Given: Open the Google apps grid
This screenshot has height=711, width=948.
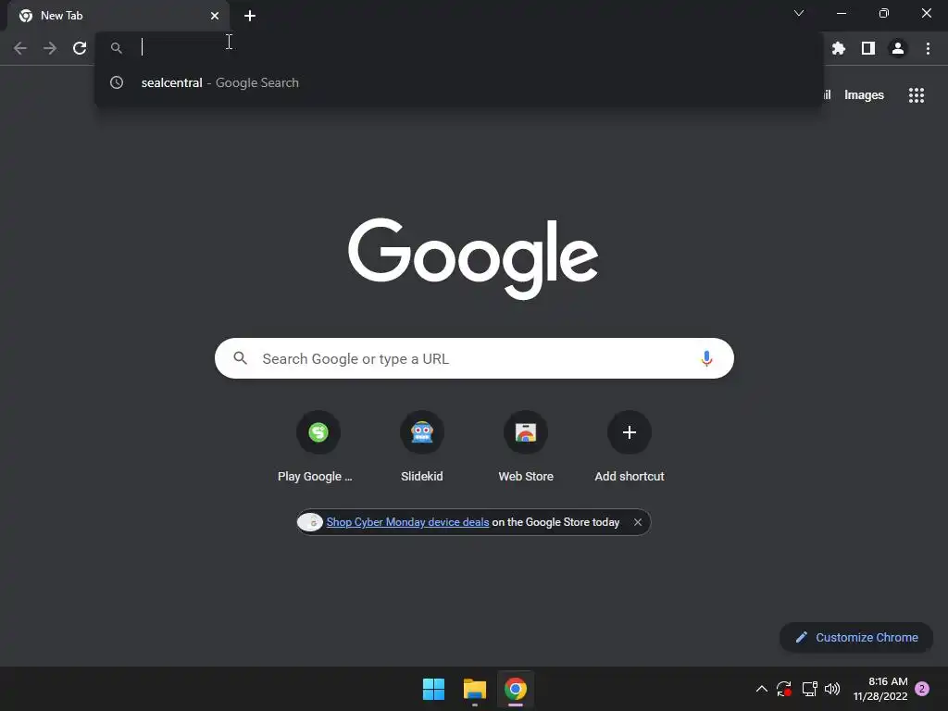Looking at the screenshot, I should [917, 95].
